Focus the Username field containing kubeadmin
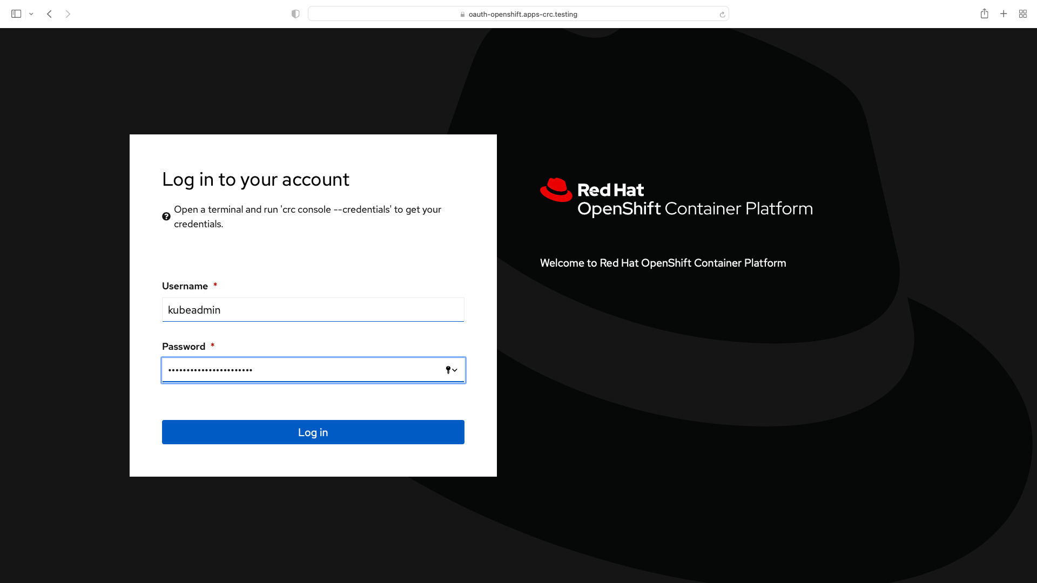The height and width of the screenshot is (583, 1037). pos(313,310)
